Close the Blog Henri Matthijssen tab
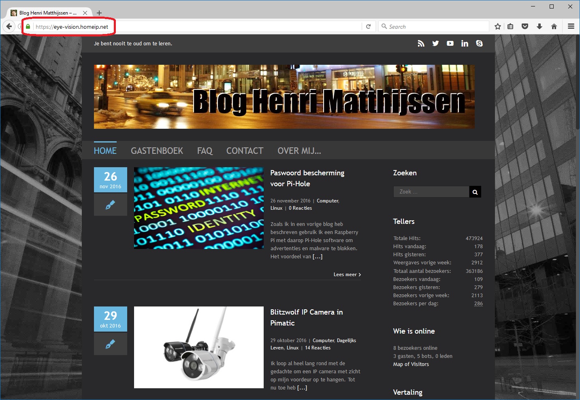Screen dimensions: 580x400 pos(85,13)
